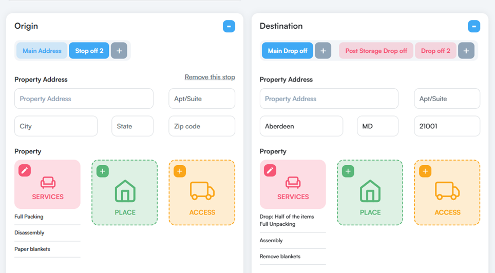Add a stop after Main Drop off

click(323, 51)
